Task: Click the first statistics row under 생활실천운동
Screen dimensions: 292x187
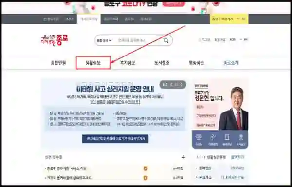Action: (220, 168)
